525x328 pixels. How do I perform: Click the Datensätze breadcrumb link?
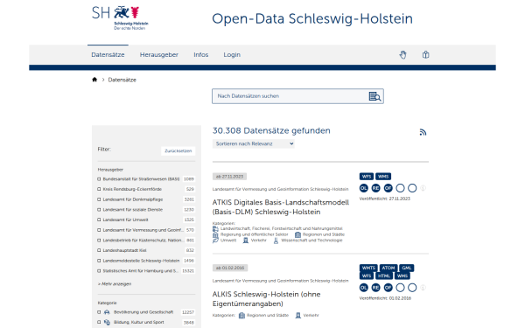tap(122, 80)
